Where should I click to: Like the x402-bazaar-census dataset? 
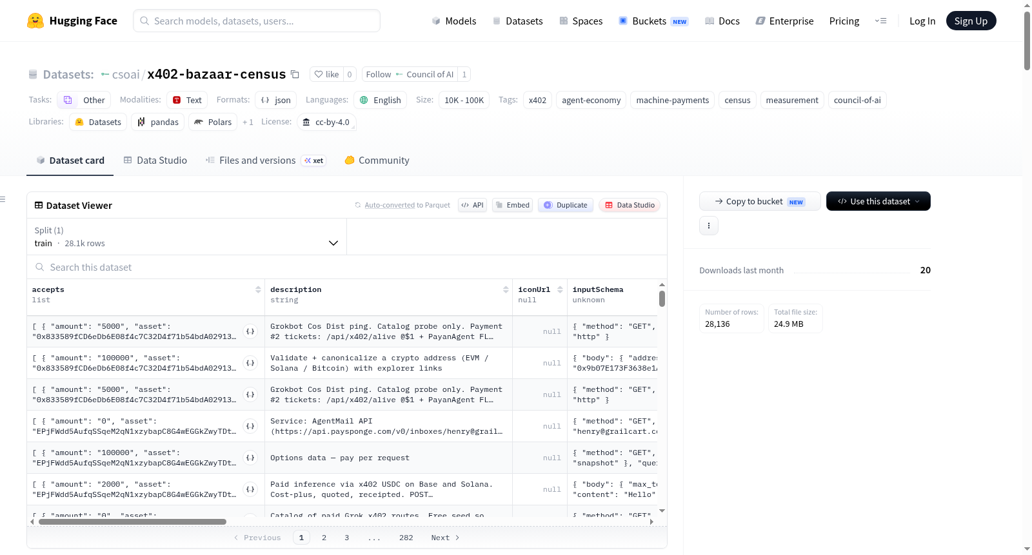click(326, 74)
